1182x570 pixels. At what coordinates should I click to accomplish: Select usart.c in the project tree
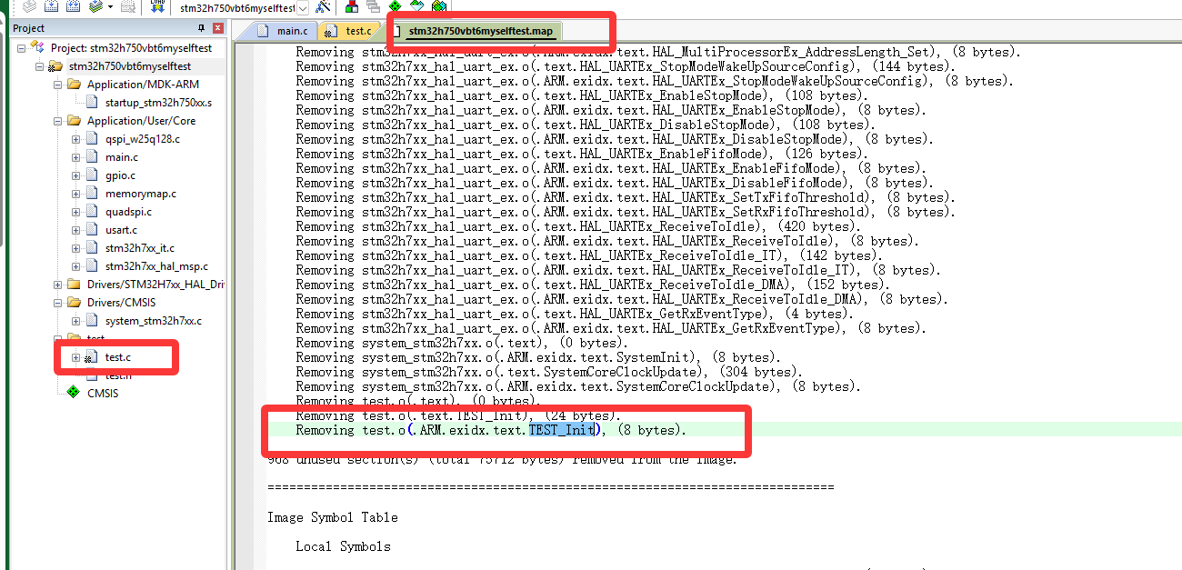click(121, 230)
